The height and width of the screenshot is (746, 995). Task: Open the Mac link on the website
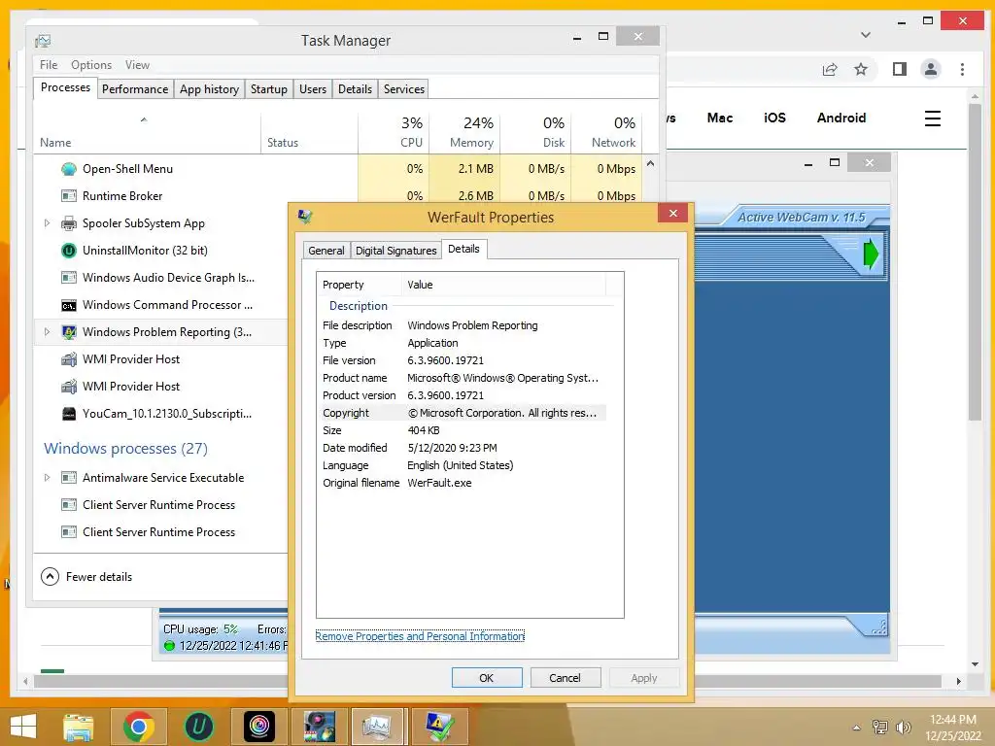point(720,118)
